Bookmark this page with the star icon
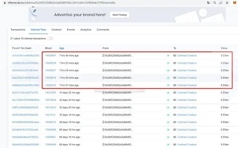The image size is (238, 148). [x=227, y=3]
